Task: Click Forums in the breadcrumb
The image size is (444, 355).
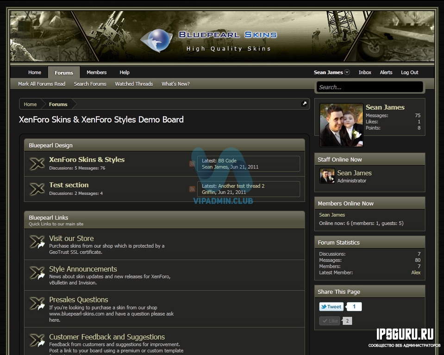Action: pyautogui.click(x=58, y=104)
